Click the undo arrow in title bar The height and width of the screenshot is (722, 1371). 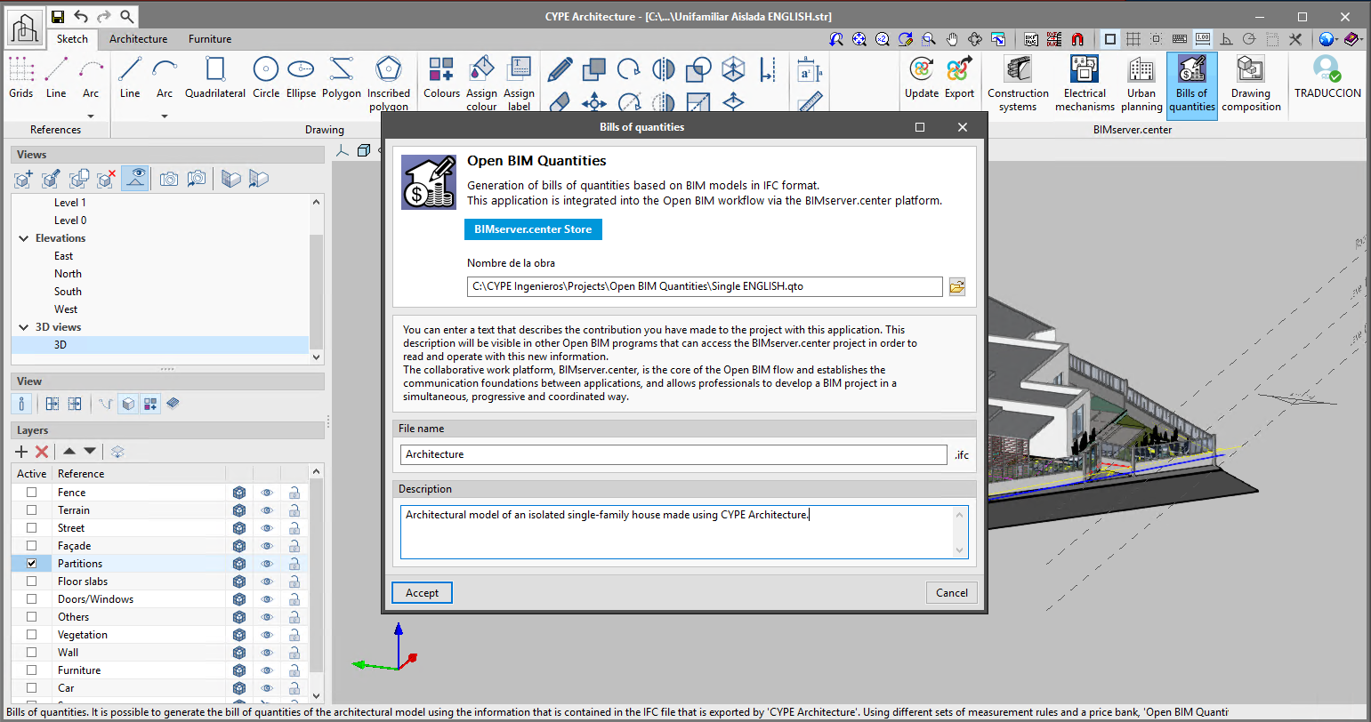pyautogui.click(x=81, y=16)
